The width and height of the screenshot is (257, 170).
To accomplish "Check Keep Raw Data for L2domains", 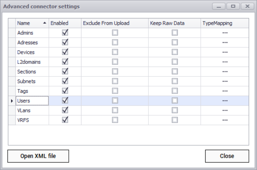I will [x=174, y=62].
